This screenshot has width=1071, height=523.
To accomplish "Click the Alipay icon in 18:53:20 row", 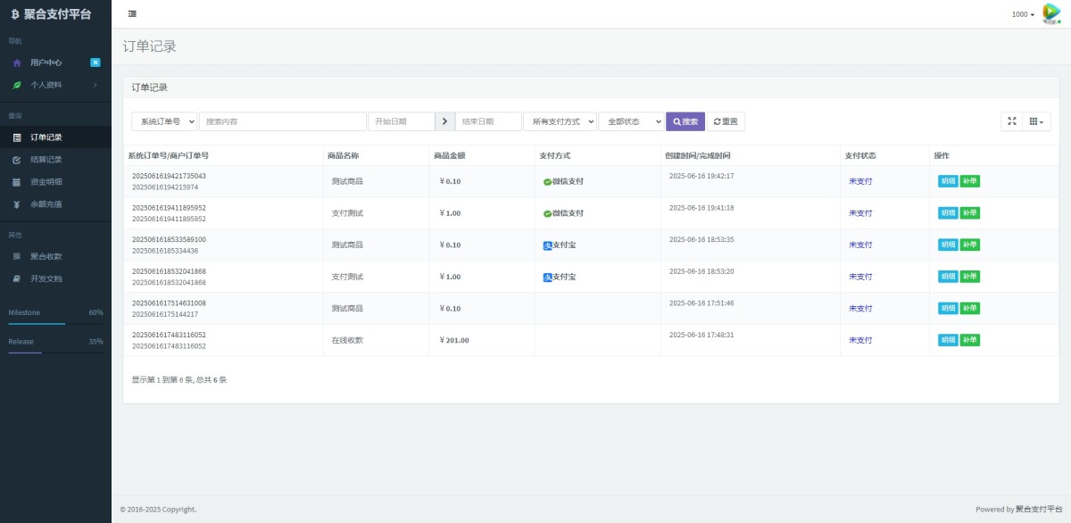I will 547,277.
